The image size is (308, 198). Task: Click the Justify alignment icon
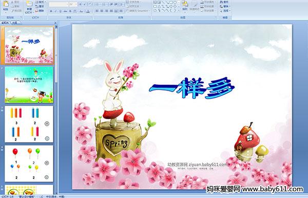point(111,11)
